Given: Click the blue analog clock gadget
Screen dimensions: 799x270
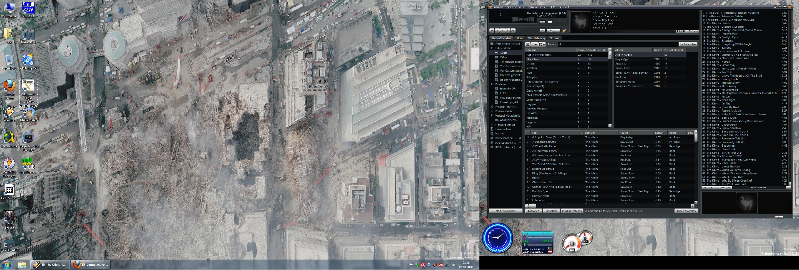Looking at the screenshot, I should pyautogui.click(x=497, y=238).
